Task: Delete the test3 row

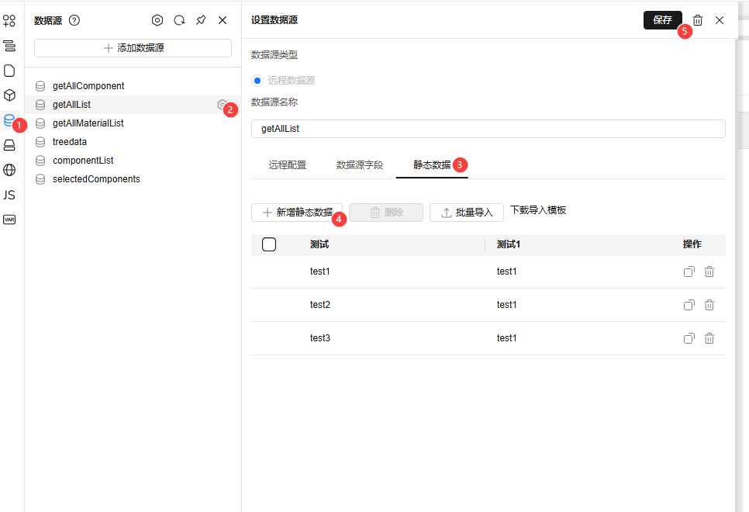Action: (x=709, y=338)
